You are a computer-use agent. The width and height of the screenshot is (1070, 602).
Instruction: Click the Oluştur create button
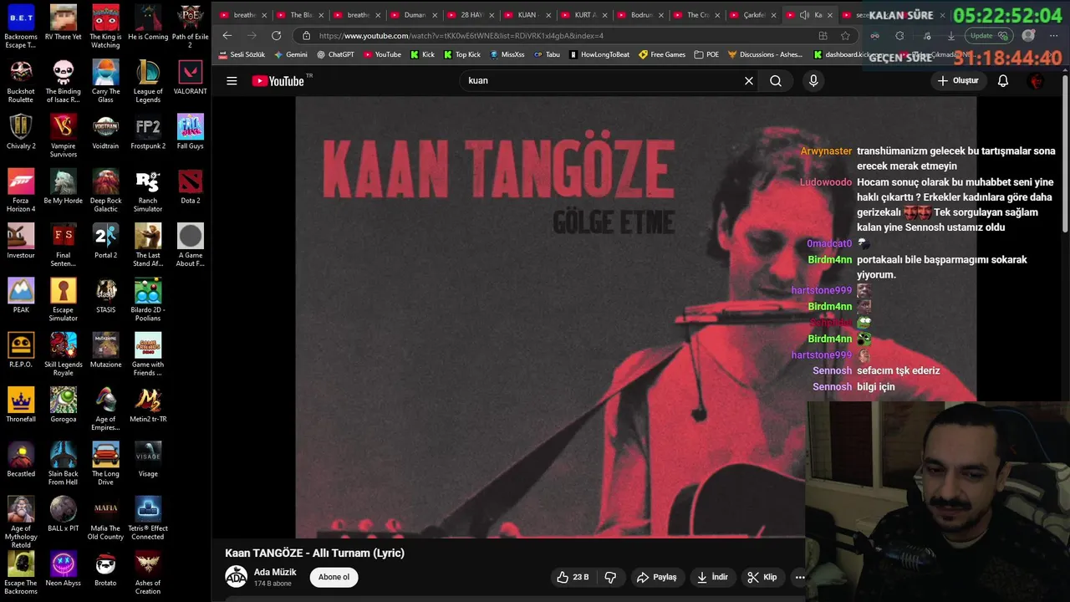[x=958, y=81]
